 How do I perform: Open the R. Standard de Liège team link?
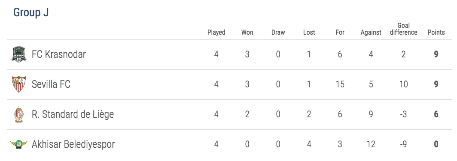click(x=73, y=114)
